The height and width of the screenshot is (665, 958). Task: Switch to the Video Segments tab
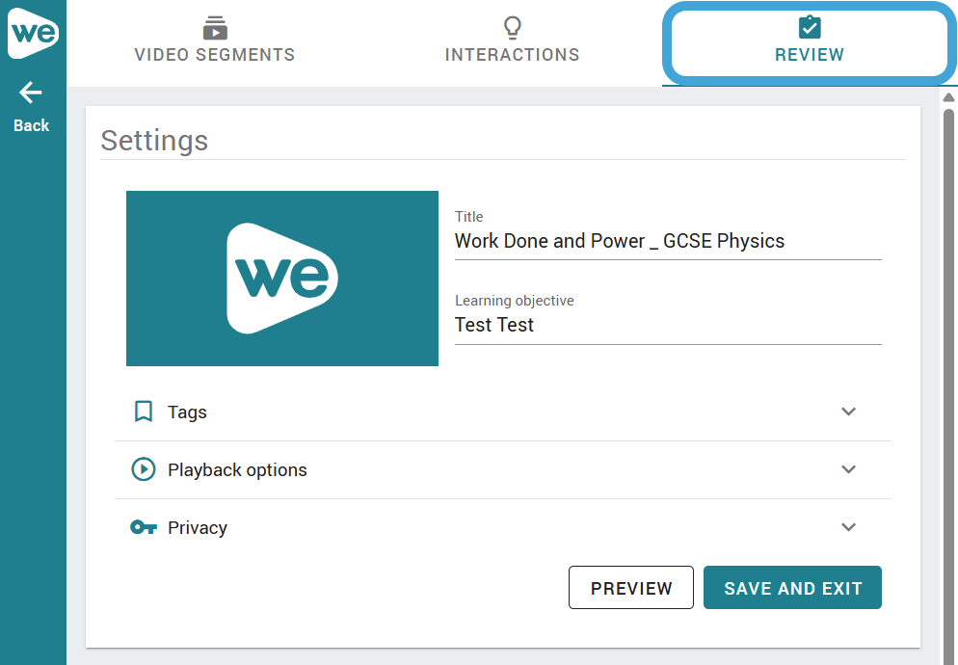[x=215, y=55]
